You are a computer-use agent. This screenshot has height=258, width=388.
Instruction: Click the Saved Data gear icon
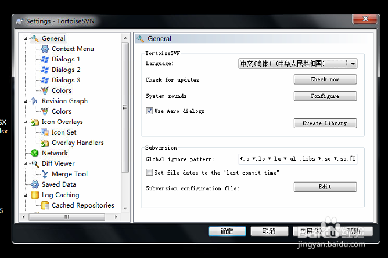click(x=35, y=184)
